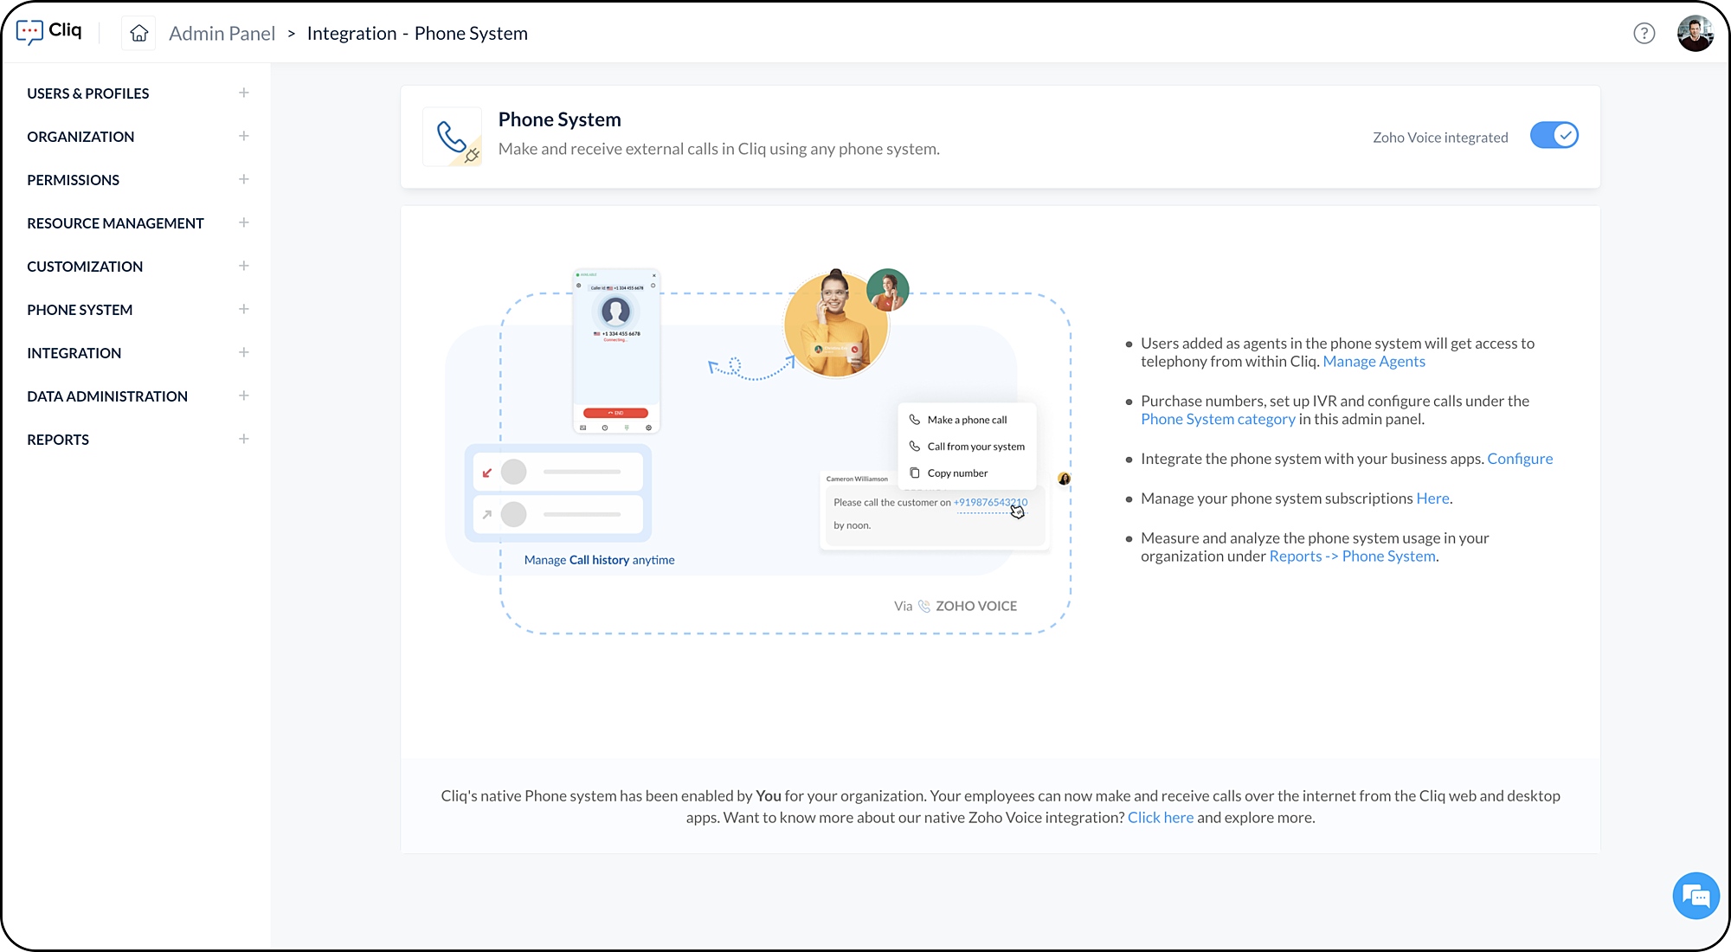The width and height of the screenshot is (1731, 952).
Task: Expand the Customization plus icon
Action: (x=244, y=266)
